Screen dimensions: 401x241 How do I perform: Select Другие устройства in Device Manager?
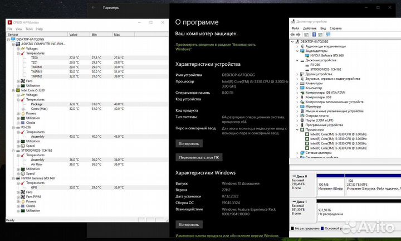click(319, 74)
